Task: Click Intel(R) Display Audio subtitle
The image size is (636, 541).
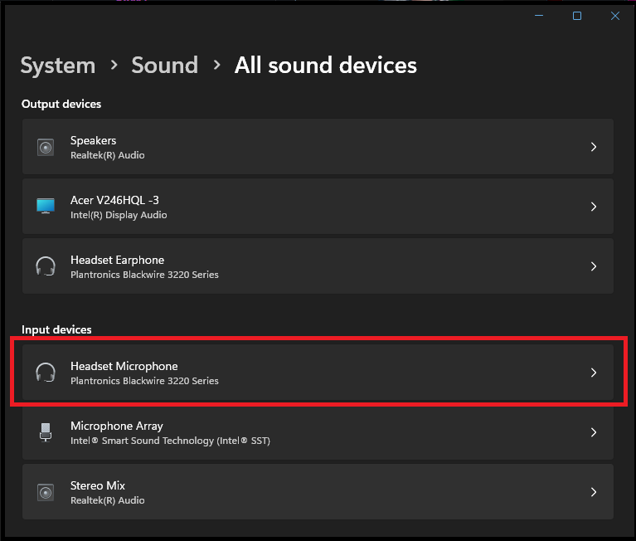Action: pyautogui.click(x=119, y=215)
